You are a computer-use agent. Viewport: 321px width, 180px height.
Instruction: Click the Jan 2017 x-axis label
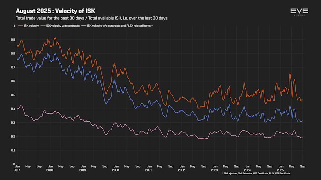(17, 168)
